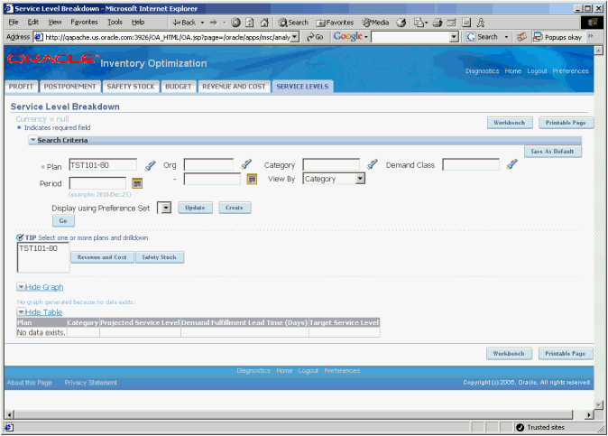
Task: Click the header Logout link
Action: pos(537,71)
